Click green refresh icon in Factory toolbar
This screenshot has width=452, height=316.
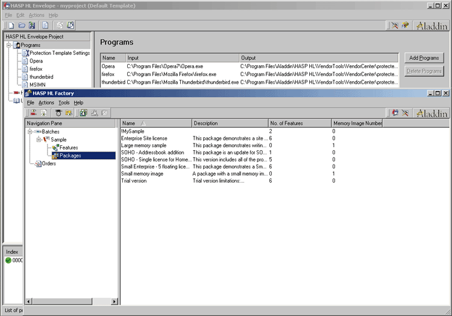tap(84, 113)
